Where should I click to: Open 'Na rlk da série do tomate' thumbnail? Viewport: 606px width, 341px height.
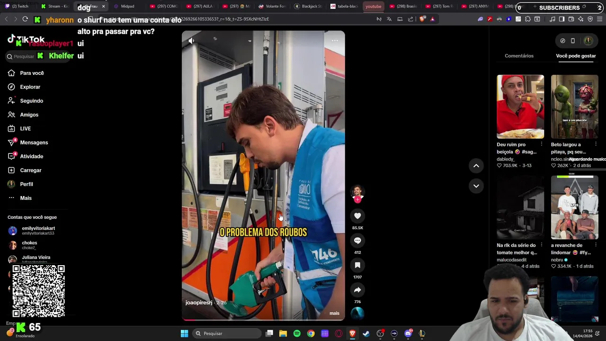[x=520, y=207]
